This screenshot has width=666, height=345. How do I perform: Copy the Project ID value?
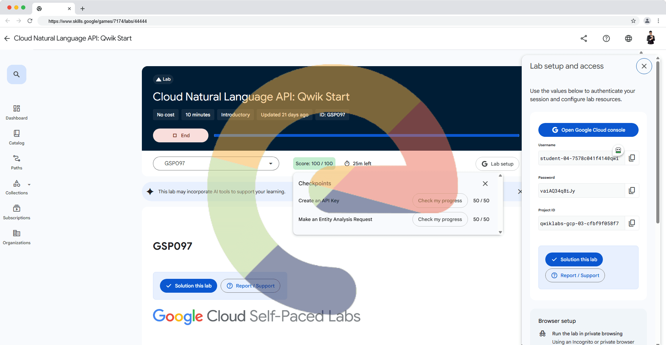pos(632,223)
